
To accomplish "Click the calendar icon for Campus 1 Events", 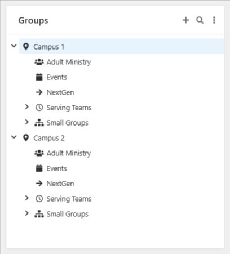I will pos(39,77).
